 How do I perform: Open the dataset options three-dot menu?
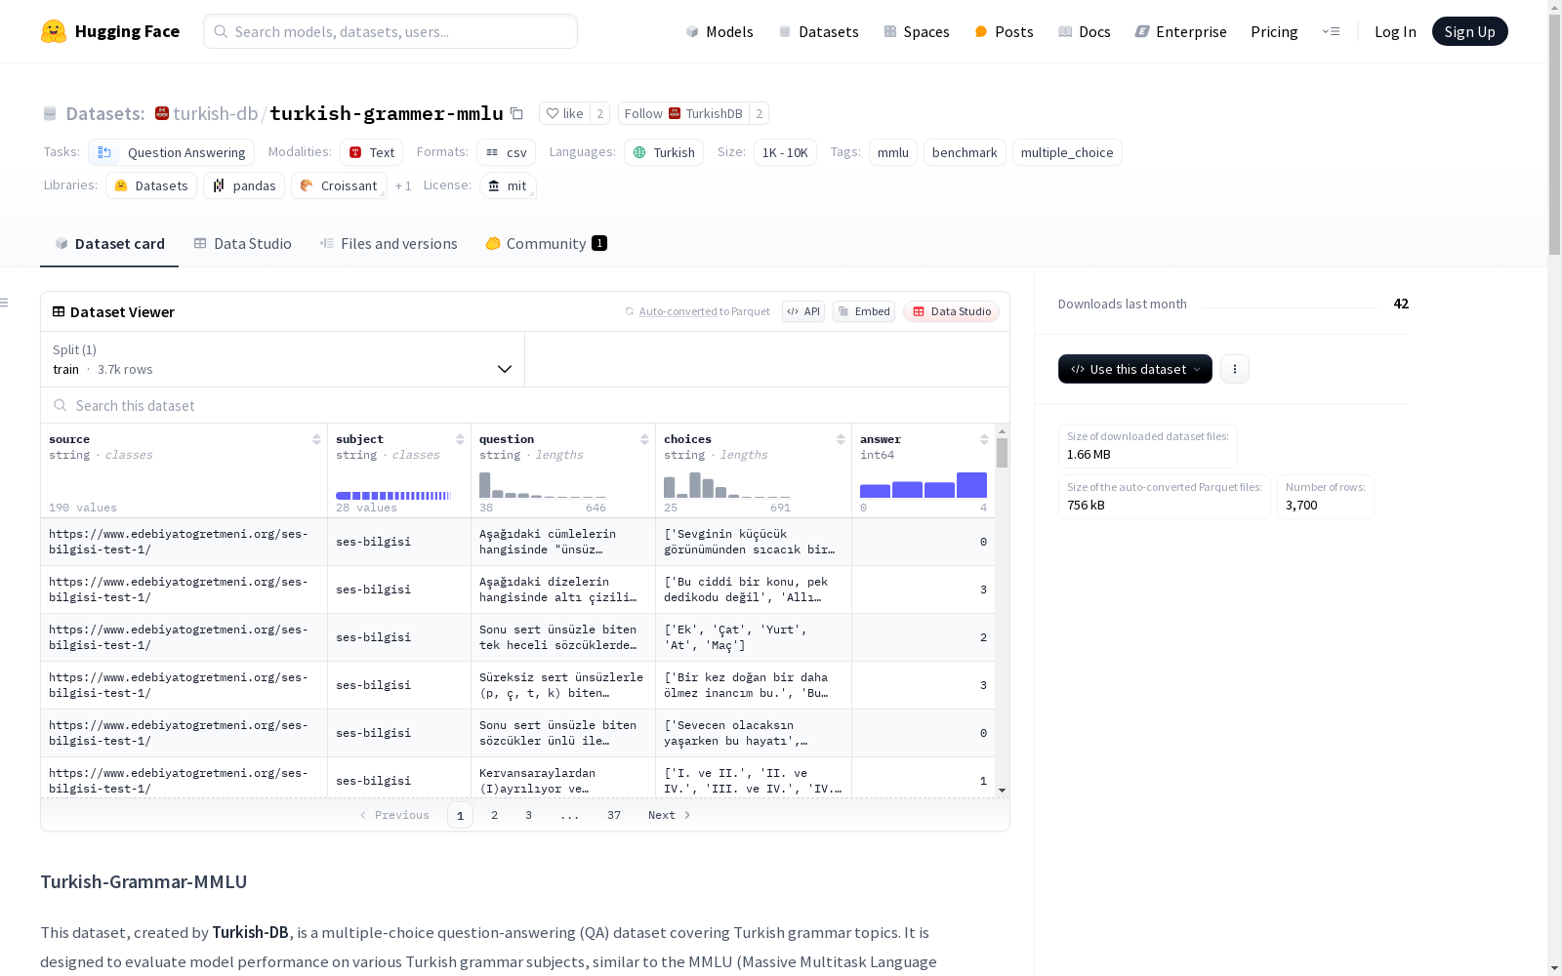click(x=1235, y=369)
